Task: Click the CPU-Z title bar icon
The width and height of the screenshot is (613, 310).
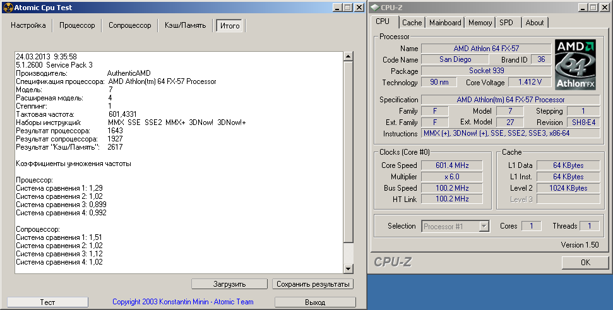Action: [375, 8]
